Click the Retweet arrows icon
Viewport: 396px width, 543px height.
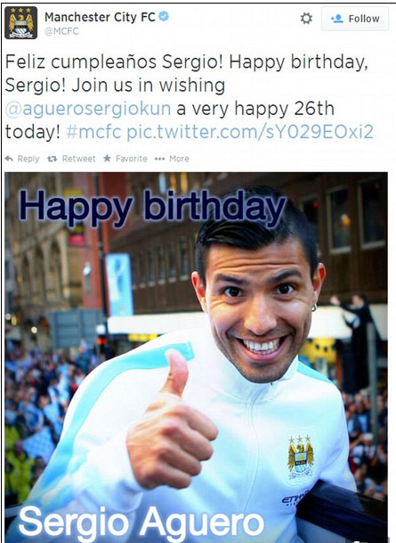[x=53, y=159]
